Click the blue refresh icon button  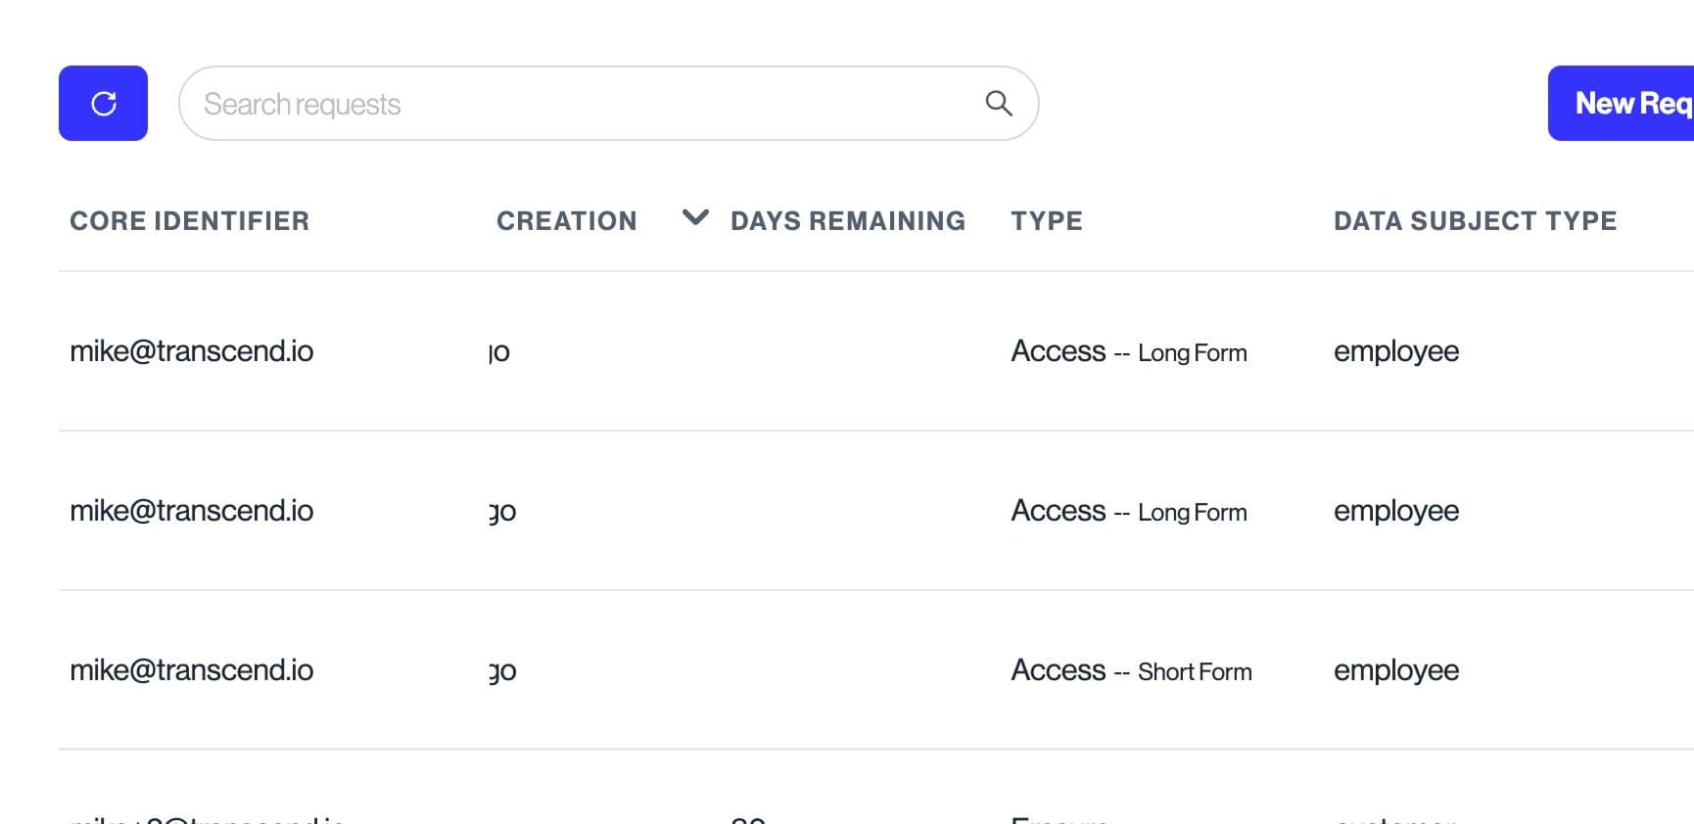pyautogui.click(x=103, y=104)
